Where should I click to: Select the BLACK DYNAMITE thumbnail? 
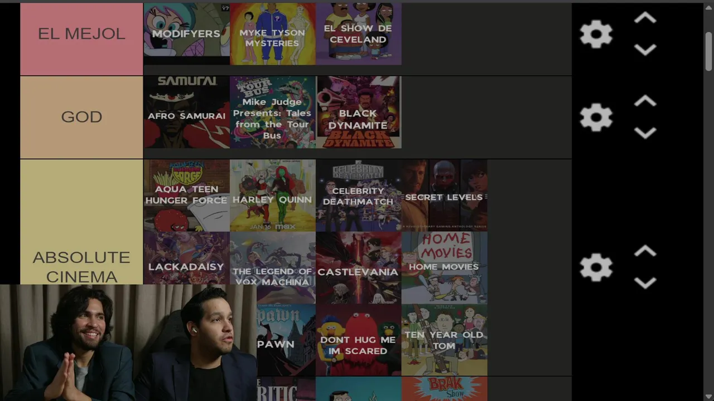359,112
